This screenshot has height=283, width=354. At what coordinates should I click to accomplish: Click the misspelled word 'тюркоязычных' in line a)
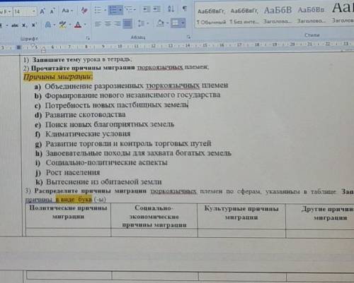[x=173, y=85]
